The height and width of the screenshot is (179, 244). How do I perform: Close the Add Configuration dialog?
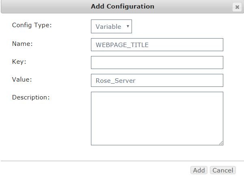pos(237,7)
